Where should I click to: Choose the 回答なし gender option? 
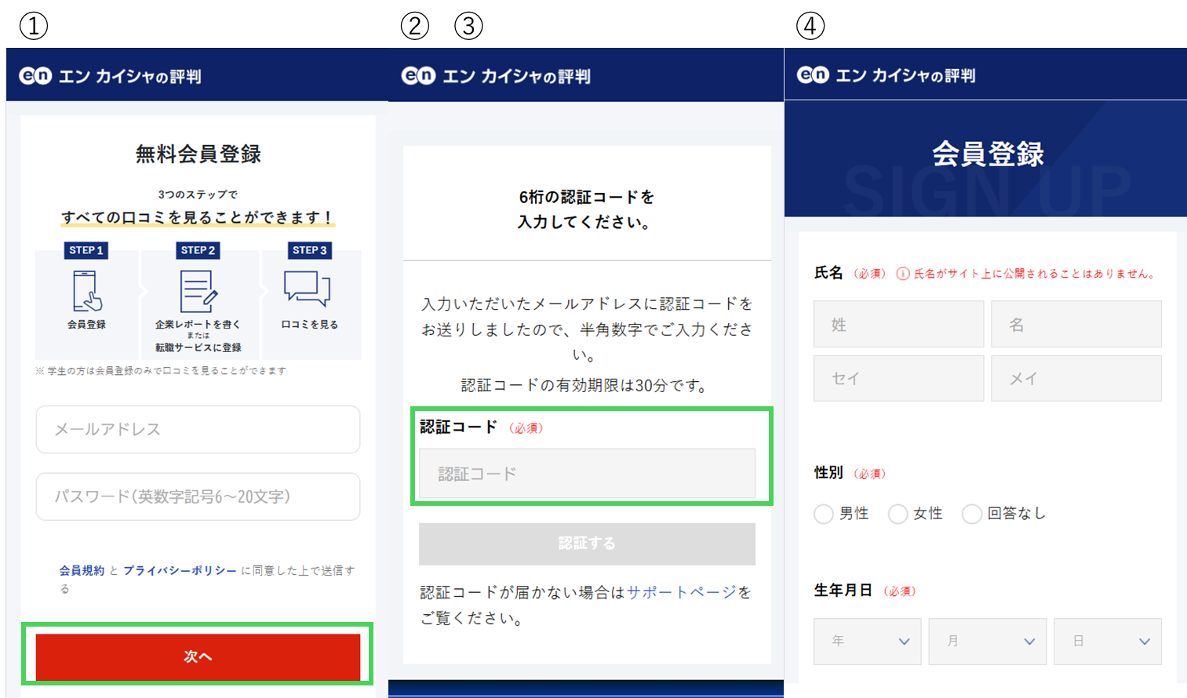(x=972, y=514)
